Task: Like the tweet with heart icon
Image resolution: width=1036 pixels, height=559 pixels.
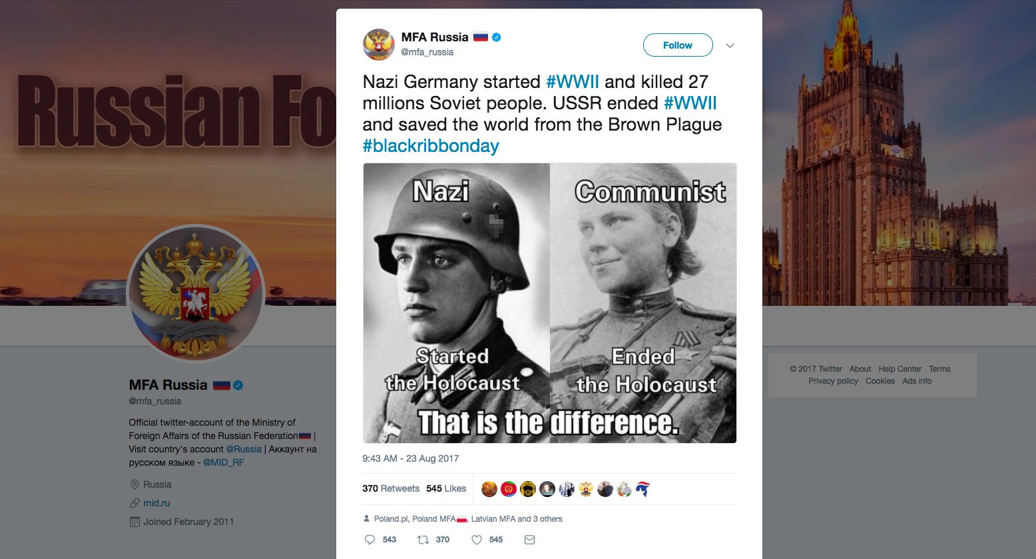Action: [x=477, y=540]
